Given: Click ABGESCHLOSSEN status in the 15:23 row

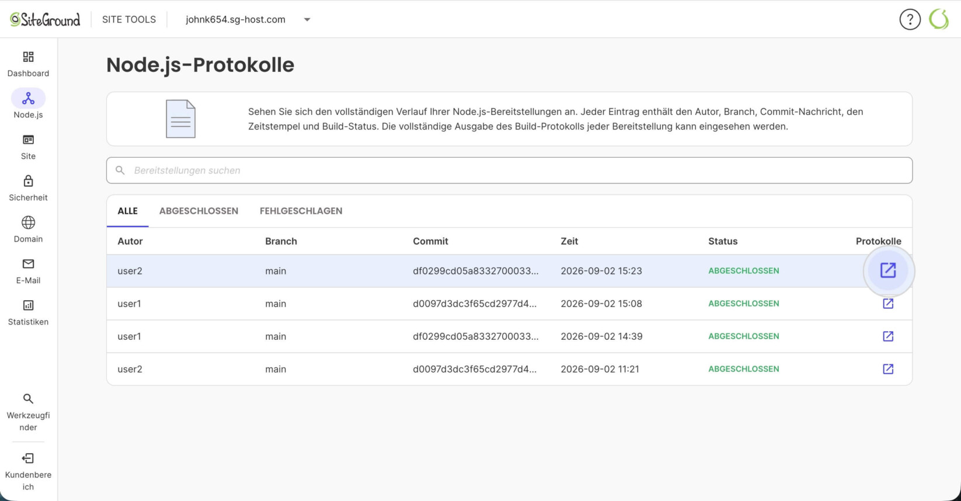Looking at the screenshot, I should (x=743, y=271).
